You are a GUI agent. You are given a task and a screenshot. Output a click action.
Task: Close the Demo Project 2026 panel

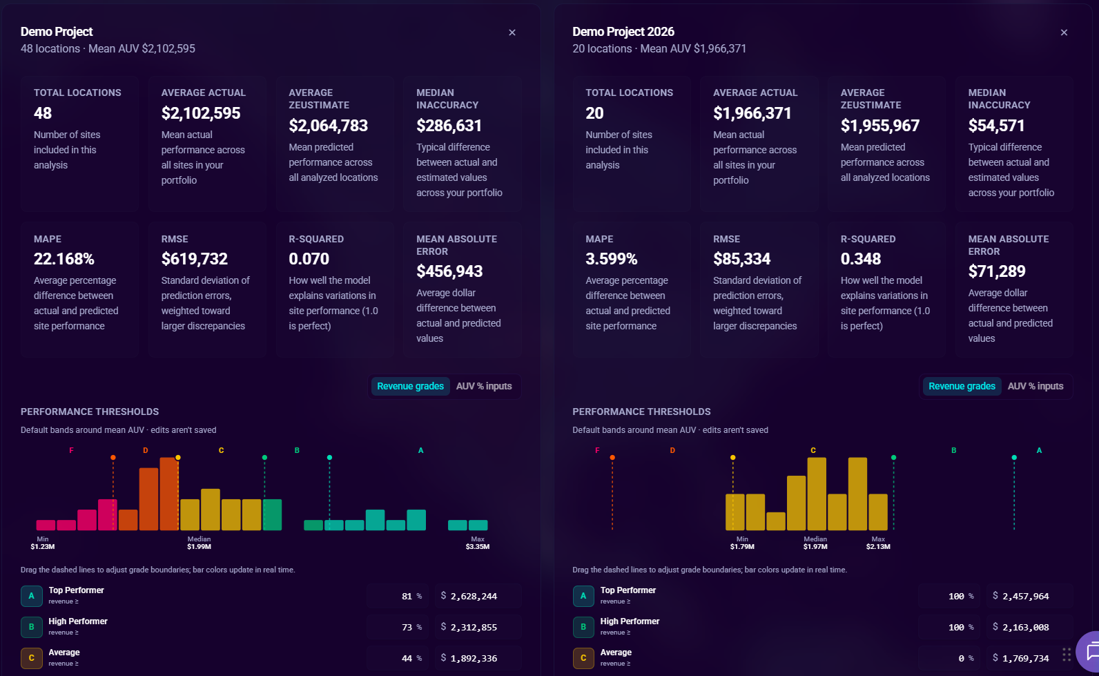click(1064, 32)
